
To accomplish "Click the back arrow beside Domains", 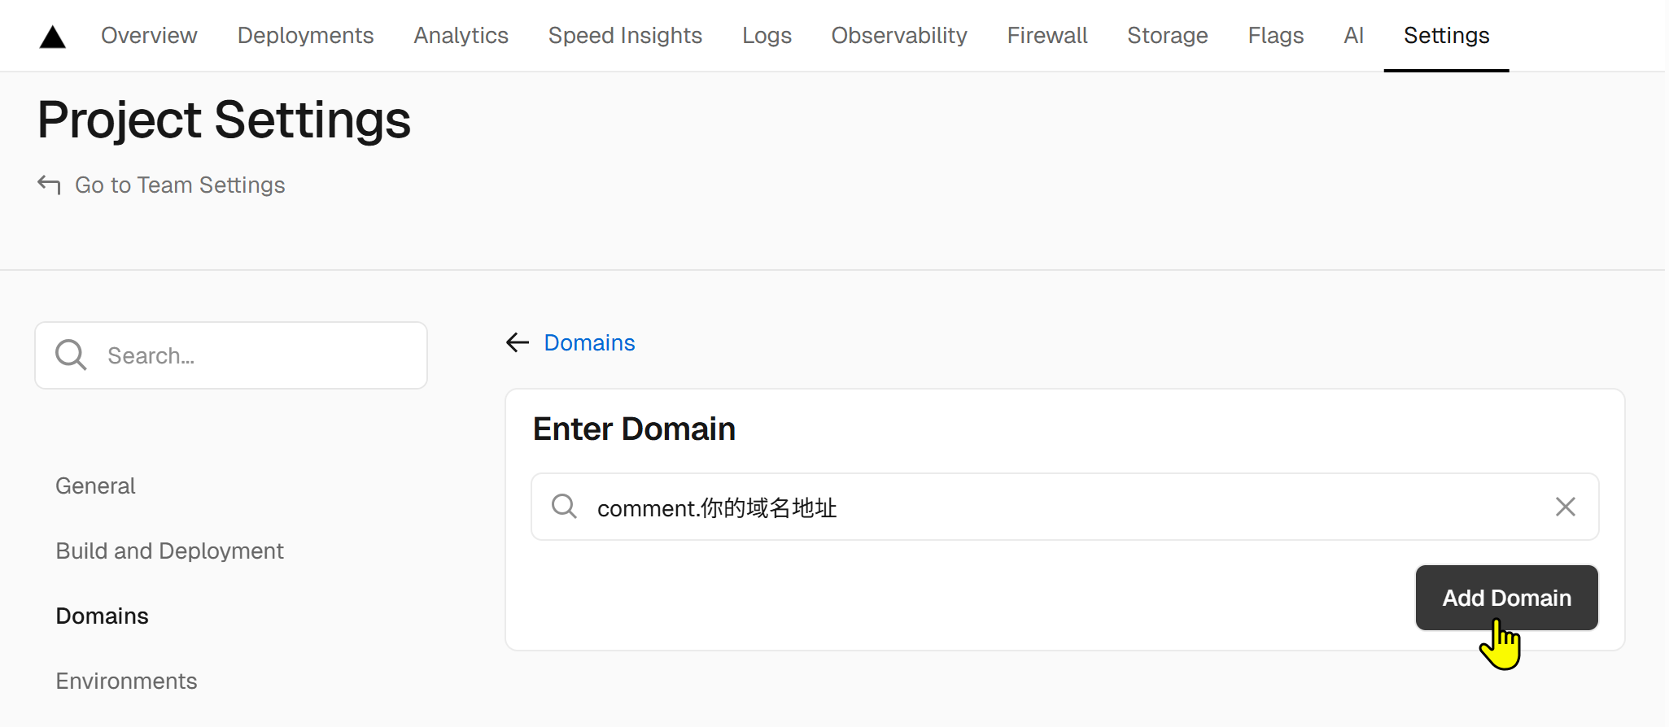I will [518, 343].
